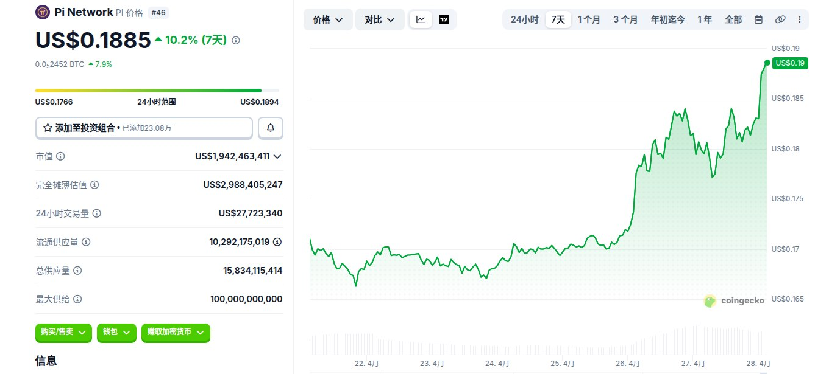Click the volume bars under the chart
The image size is (829, 374).
539,341
